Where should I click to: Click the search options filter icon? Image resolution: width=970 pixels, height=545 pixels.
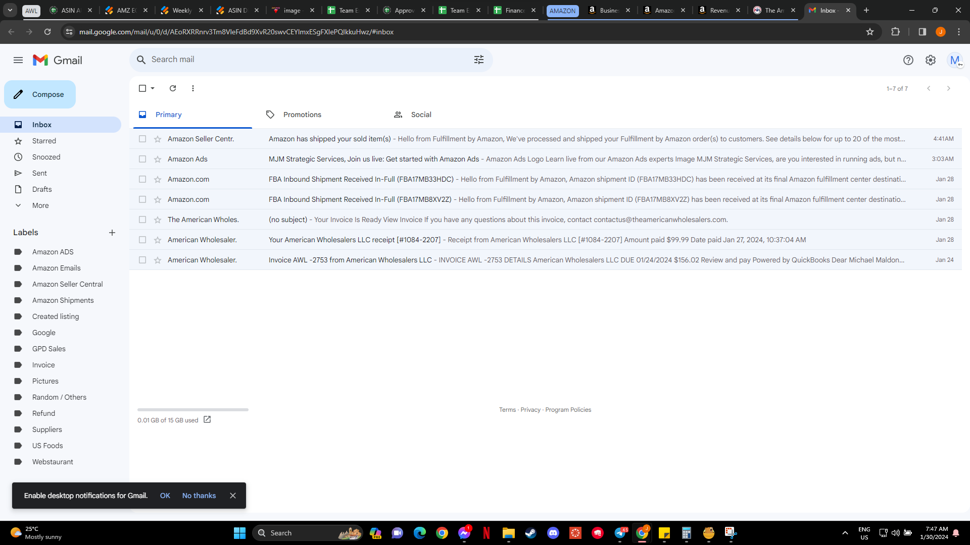479,60
